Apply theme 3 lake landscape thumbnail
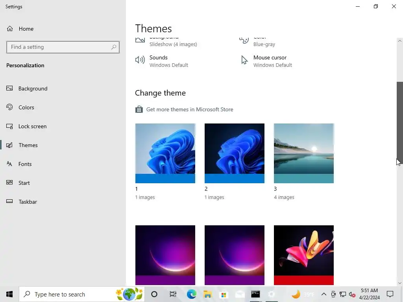Image resolution: width=403 pixels, height=302 pixels. pyautogui.click(x=304, y=153)
